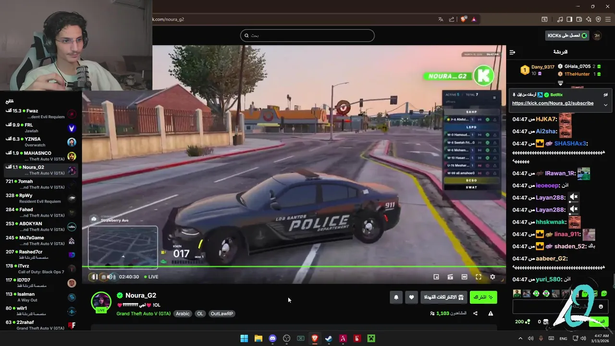Open FRL channel in sidebar
615x346 pixels.
click(x=41, y=128)
